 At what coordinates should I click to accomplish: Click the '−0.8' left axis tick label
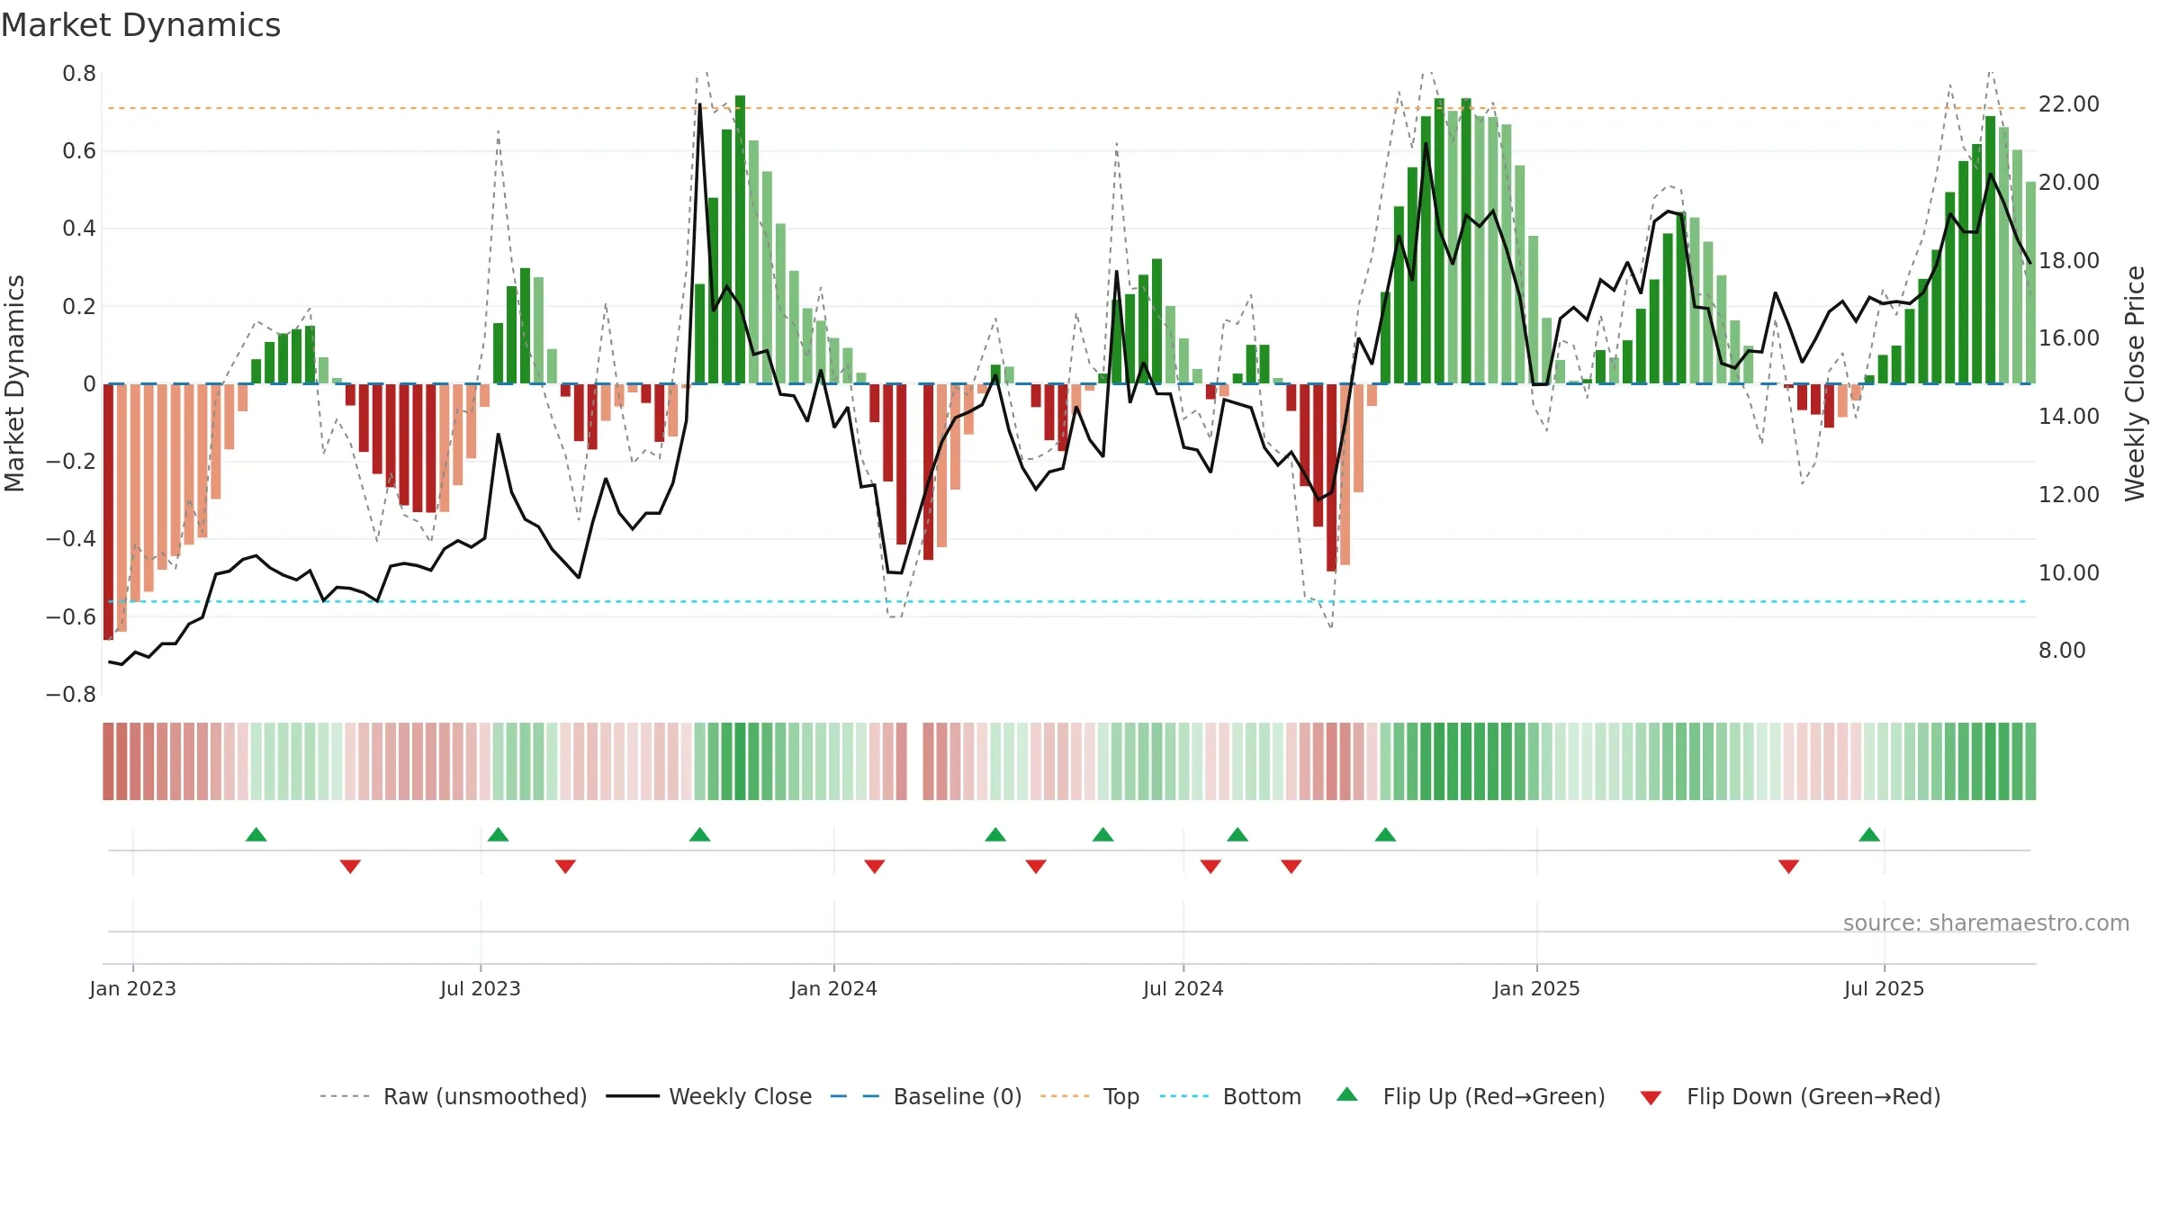click(x=71, y=695)
